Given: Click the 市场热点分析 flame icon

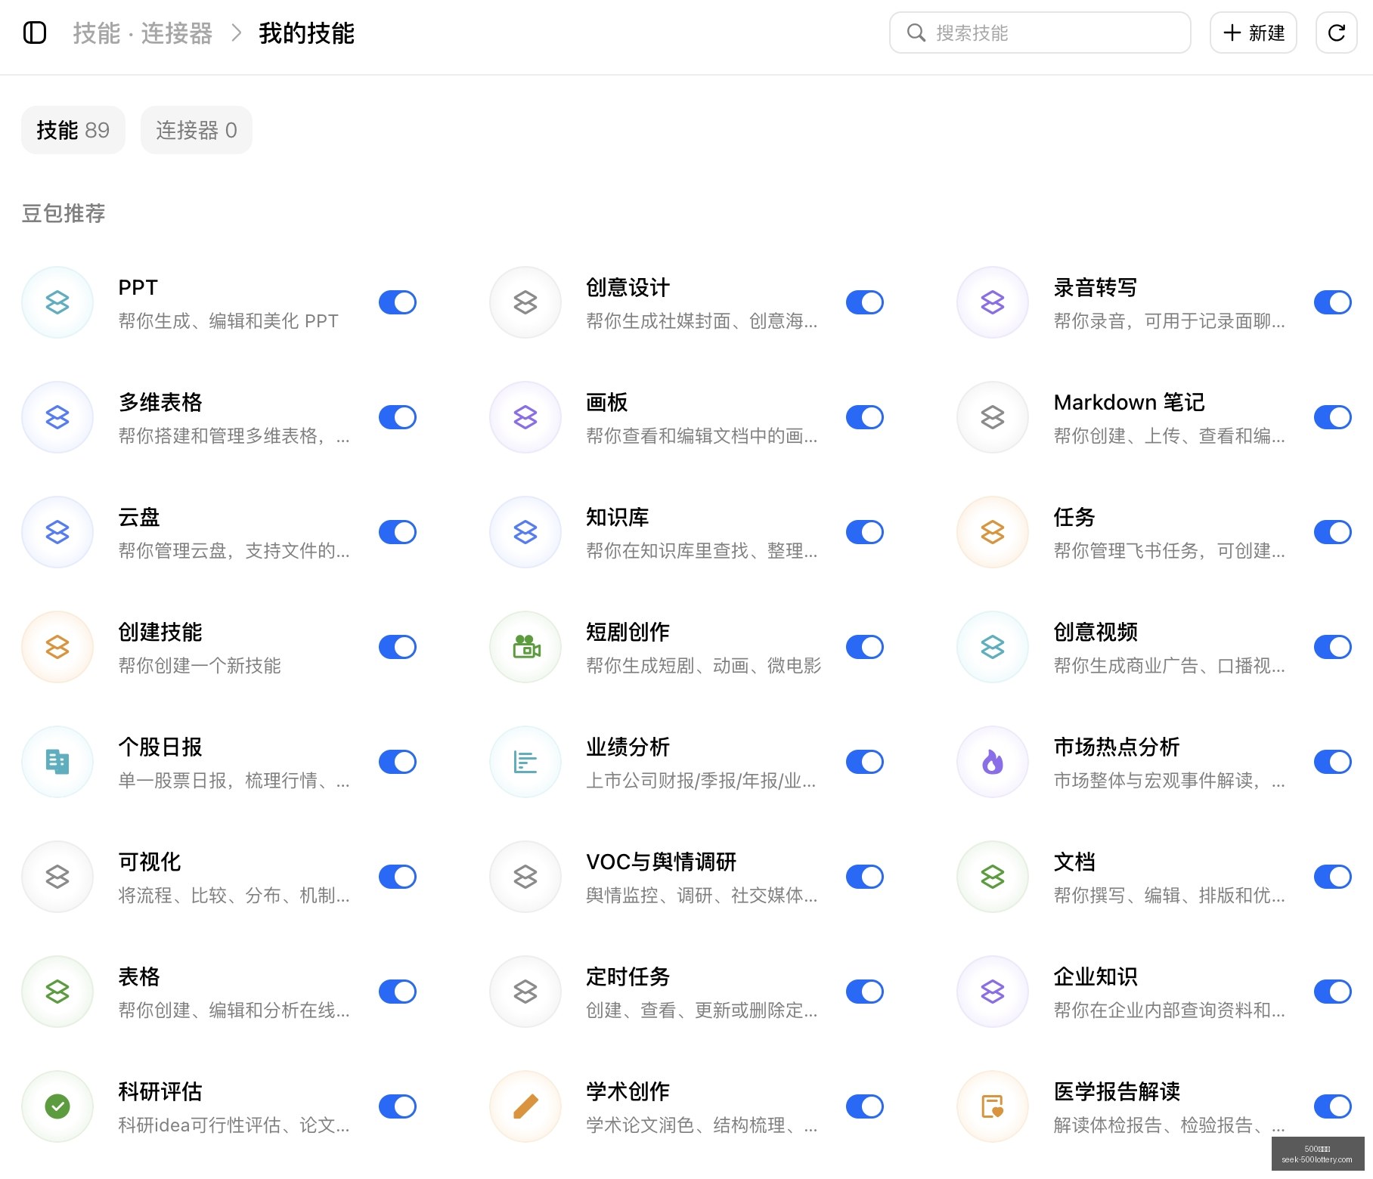Looking at the screenshot, I should point(993,762).
